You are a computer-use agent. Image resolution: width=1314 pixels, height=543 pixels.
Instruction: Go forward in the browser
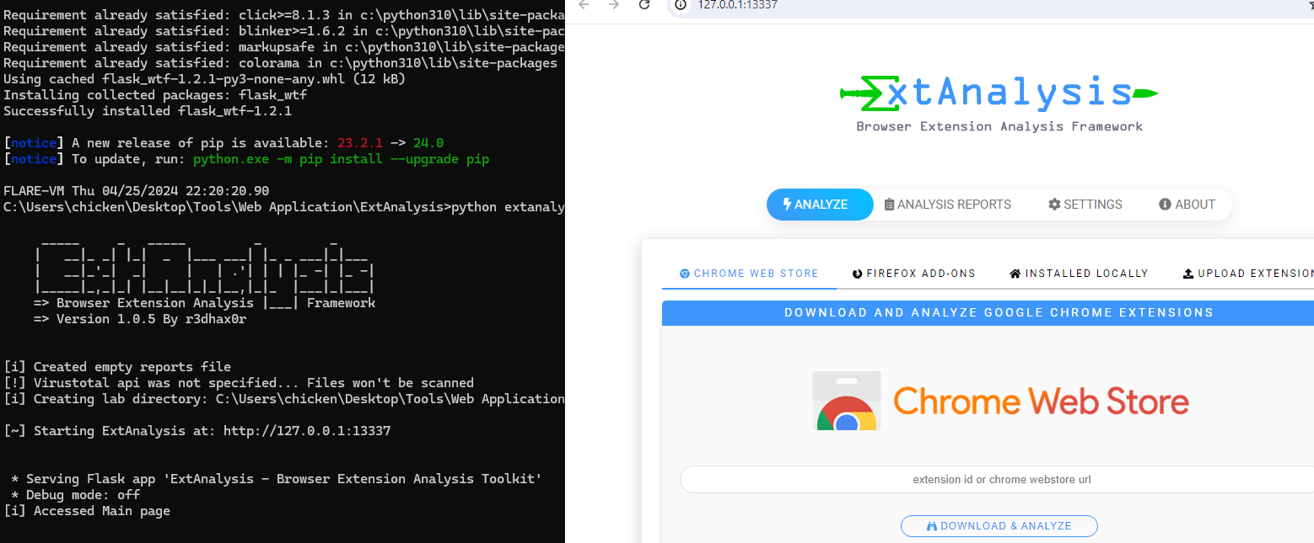(x=614, y=4)
